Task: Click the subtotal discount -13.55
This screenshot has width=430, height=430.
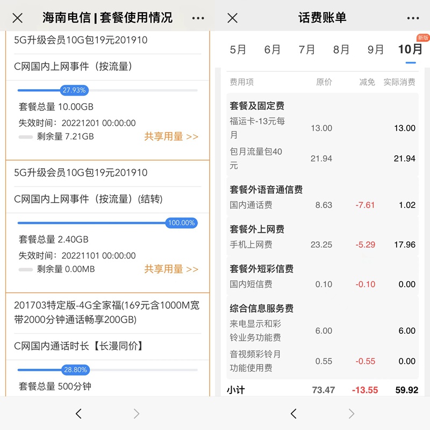Action: (x=365, y=390)
